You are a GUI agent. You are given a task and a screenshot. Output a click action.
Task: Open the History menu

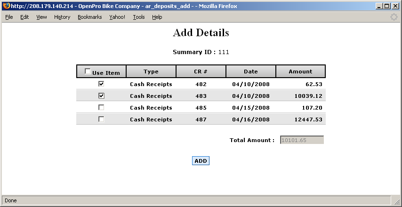point(62,17)
